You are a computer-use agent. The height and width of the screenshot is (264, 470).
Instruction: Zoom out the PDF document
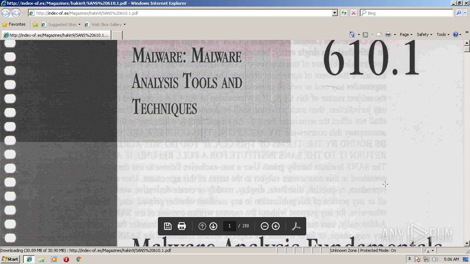(264, 226)
